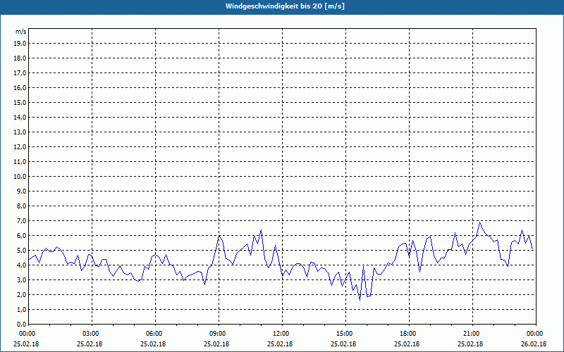Click the 10,0 y-axis label
Viewport: 564px width, 352px height.
point(20,177)
